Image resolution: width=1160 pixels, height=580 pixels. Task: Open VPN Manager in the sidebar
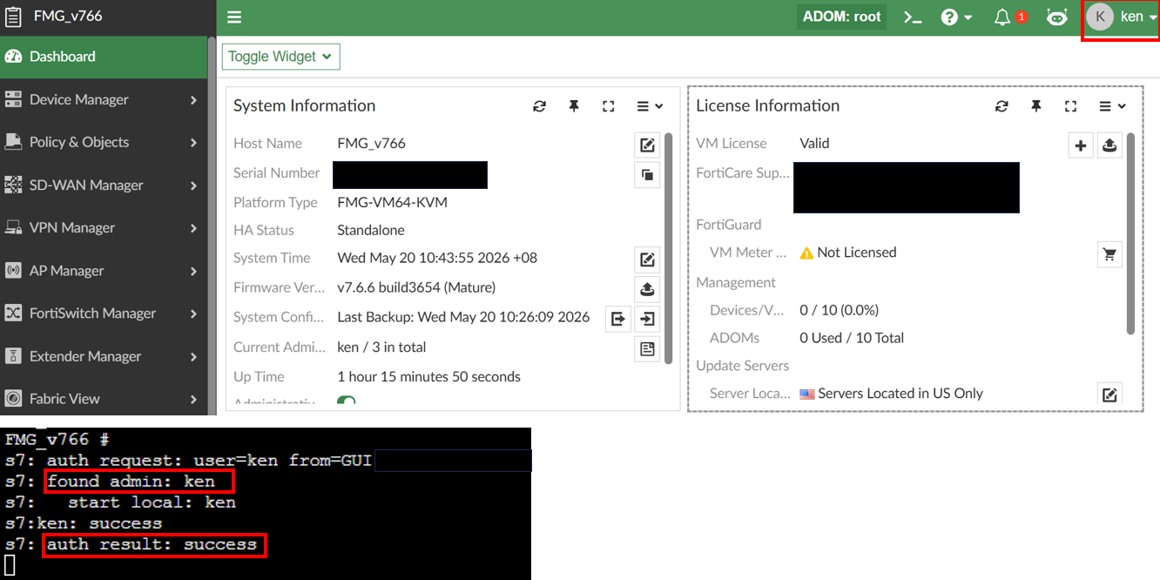click(x=104, y=227)
